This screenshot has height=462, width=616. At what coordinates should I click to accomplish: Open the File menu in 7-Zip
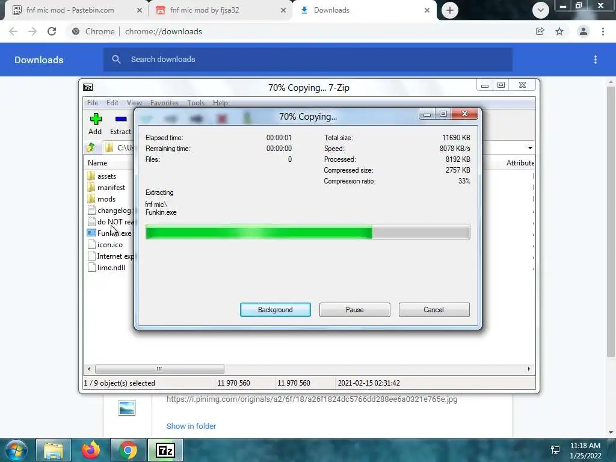93,102
